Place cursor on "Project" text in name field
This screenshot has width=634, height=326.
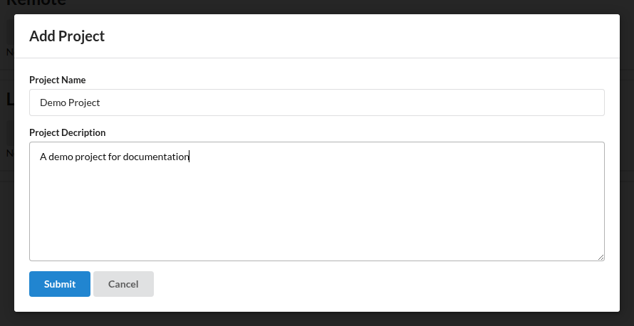pyautogui.click(x=83, y=102)
